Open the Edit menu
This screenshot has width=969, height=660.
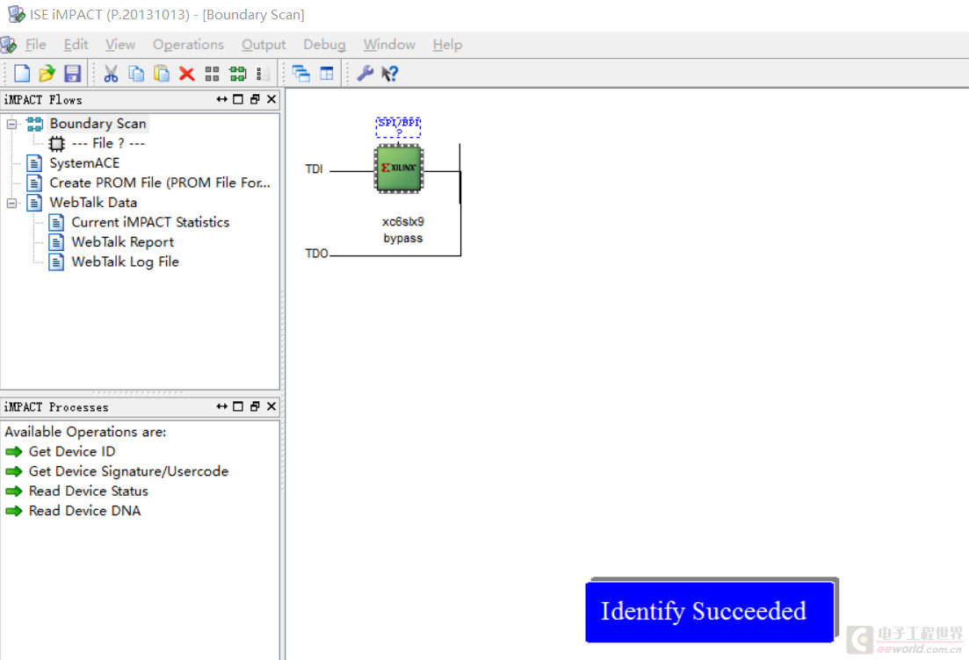(x=76, y=45)
